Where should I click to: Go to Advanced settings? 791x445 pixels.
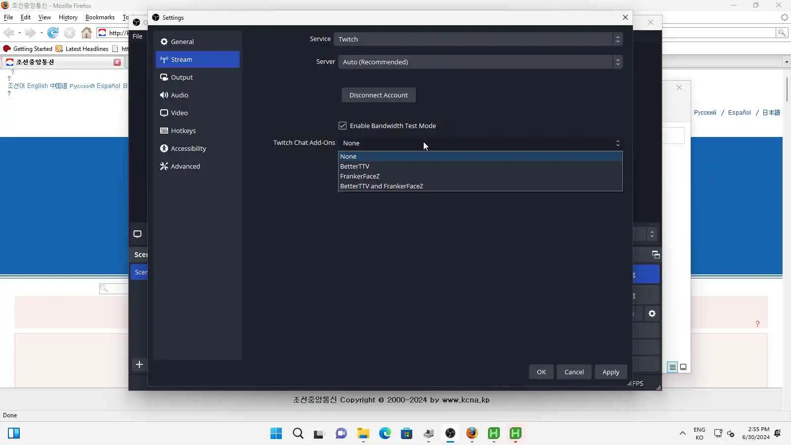(x=197, y=166)
